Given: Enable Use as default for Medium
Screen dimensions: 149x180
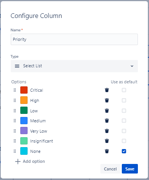Looking at the screenshot, I should click(x=124, y=121).
